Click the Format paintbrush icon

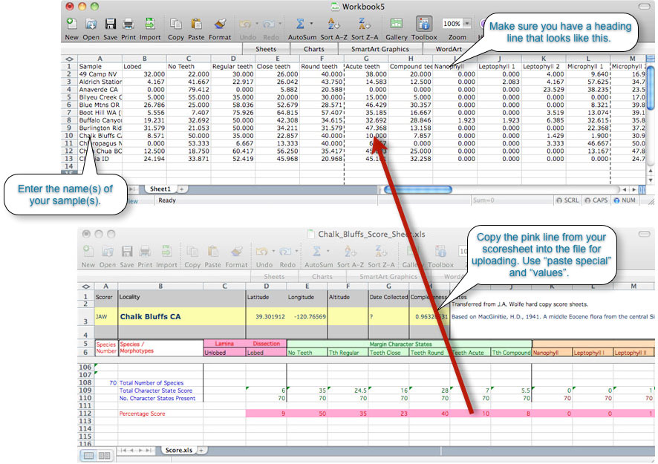(218, 23)
